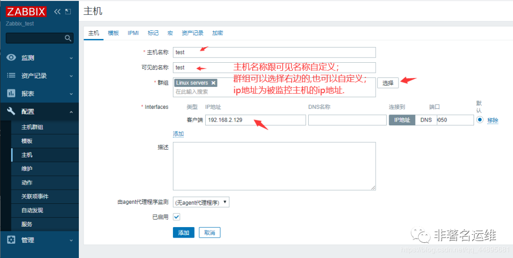Expand the 管理 menu chevron
This screenshot has width=513, height=258.
coord(71,240)
